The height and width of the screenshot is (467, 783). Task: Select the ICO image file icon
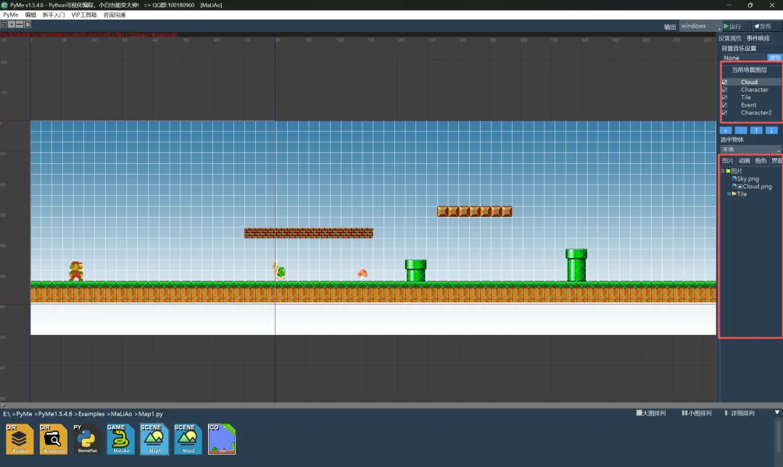pos(222,439)
